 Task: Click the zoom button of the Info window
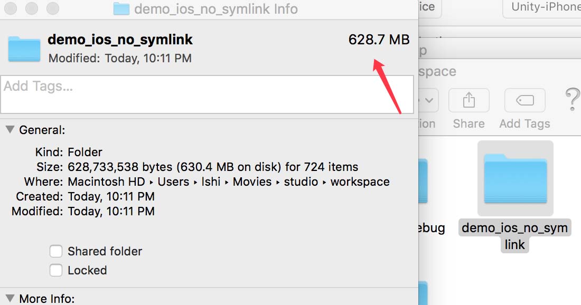[53, 8]
